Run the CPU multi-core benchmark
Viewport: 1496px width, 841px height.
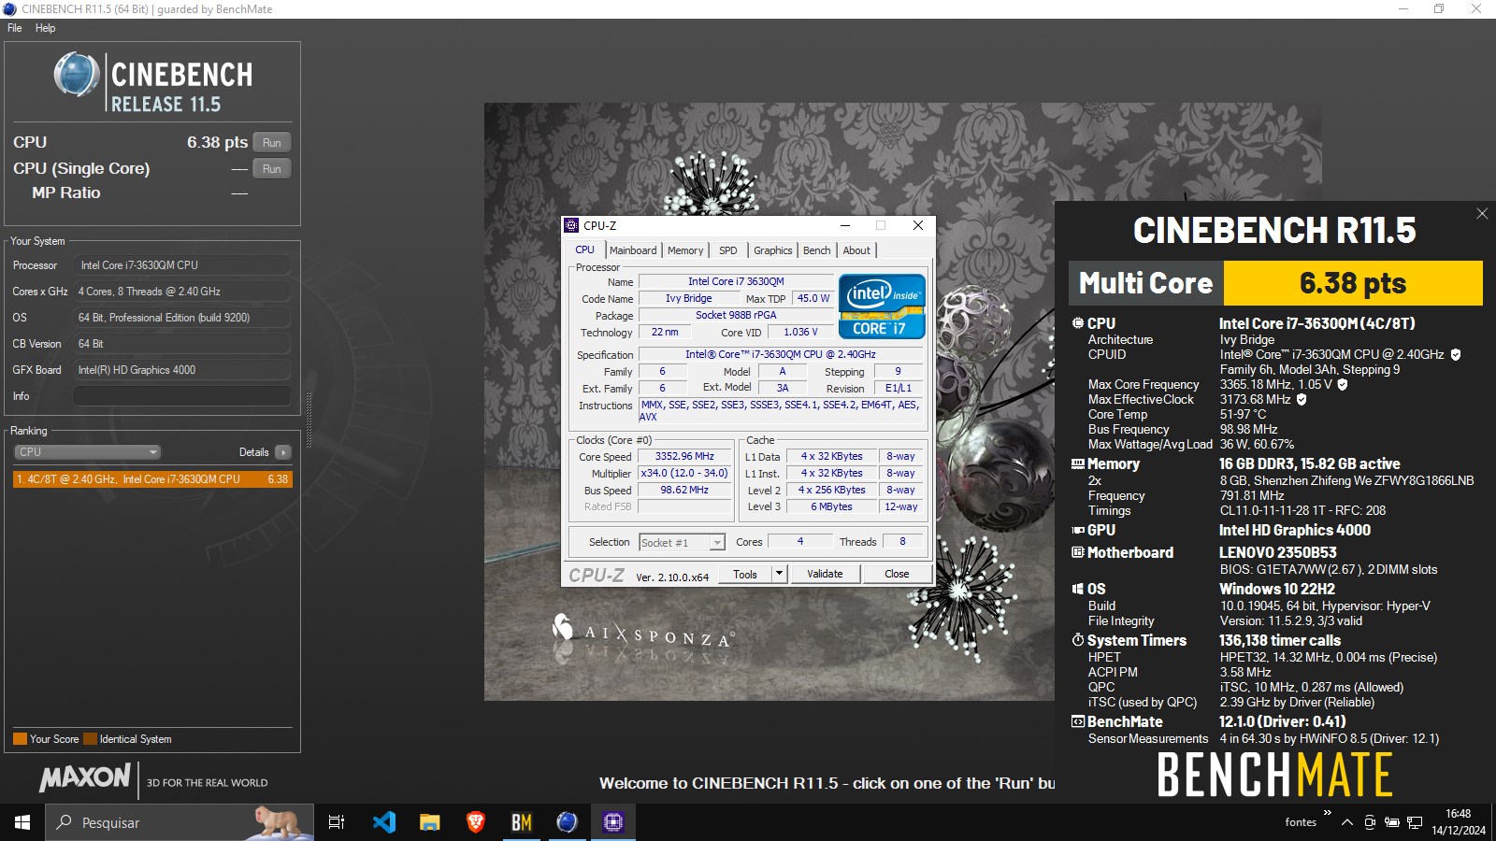click(x=272, y=143)
